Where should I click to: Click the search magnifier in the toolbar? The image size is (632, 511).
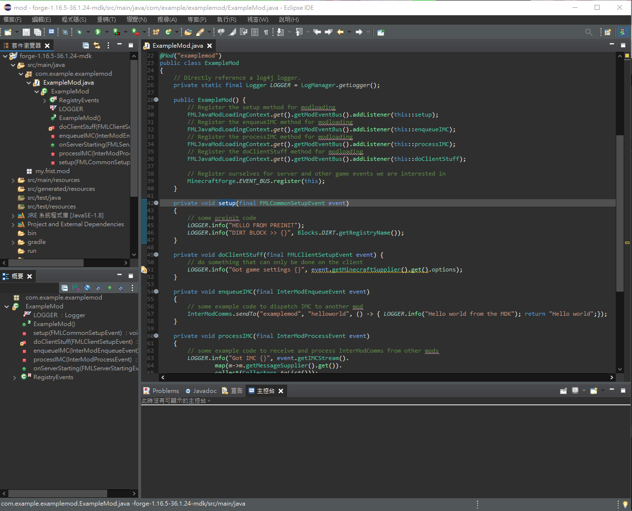click(589, 32)
